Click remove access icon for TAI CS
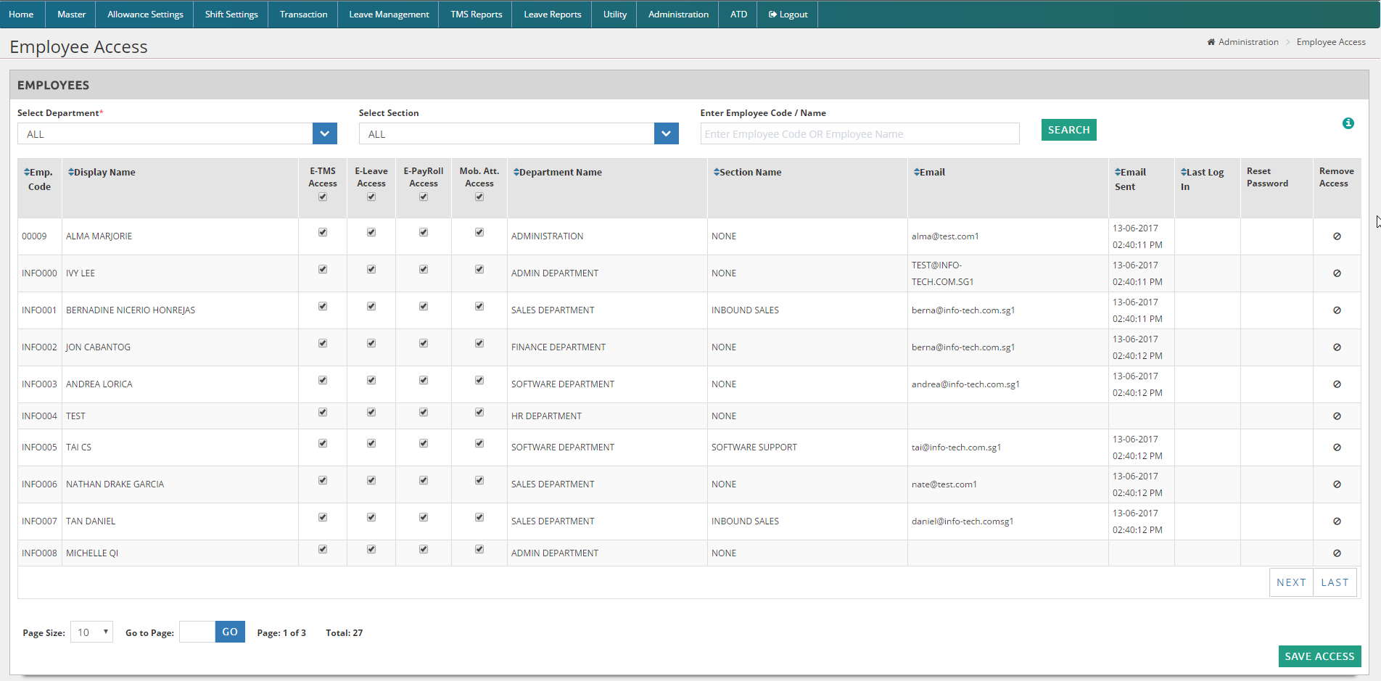 click(1336, 447)
